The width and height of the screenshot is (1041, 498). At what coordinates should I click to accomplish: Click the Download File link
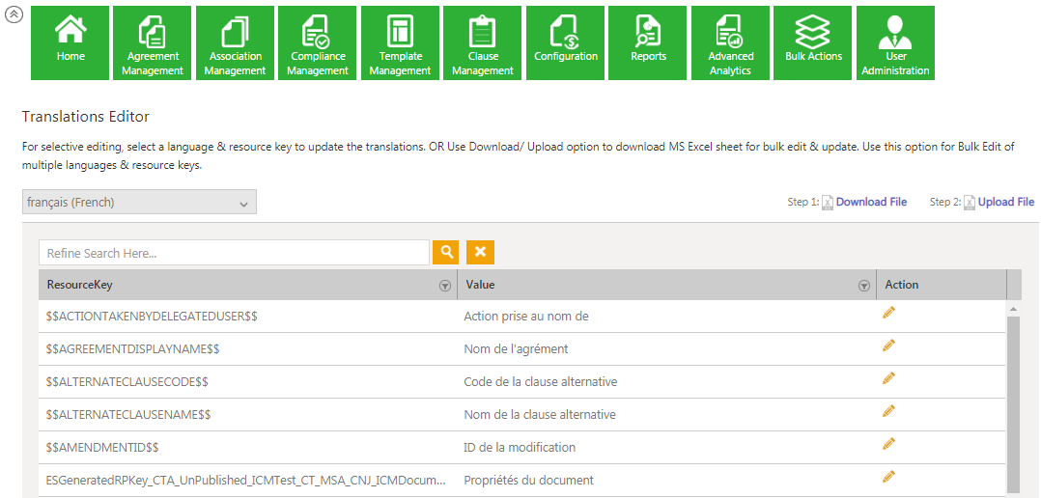[x=870, y=203]
